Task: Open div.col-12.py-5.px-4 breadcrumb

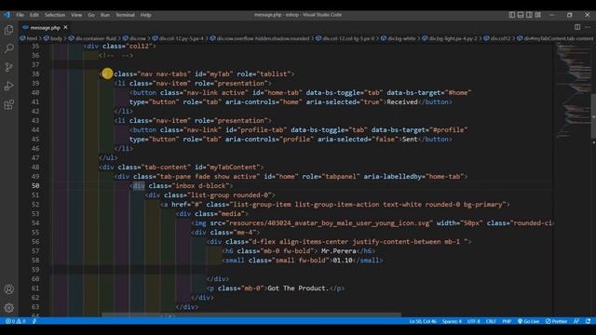Action: [178, 38]
